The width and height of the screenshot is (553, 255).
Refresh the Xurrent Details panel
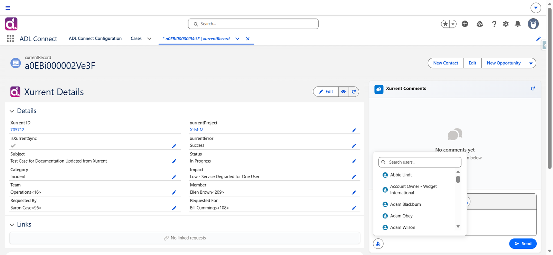click(x=354, y=92)
